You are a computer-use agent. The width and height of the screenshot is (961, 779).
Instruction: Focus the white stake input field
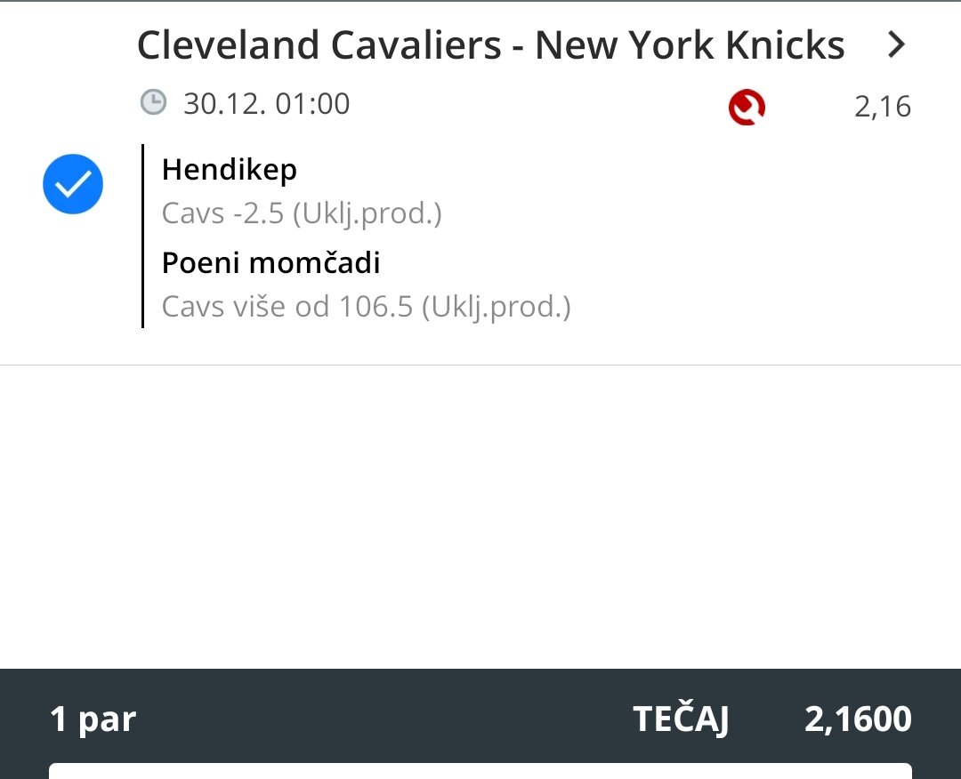(x=480, y=771)
